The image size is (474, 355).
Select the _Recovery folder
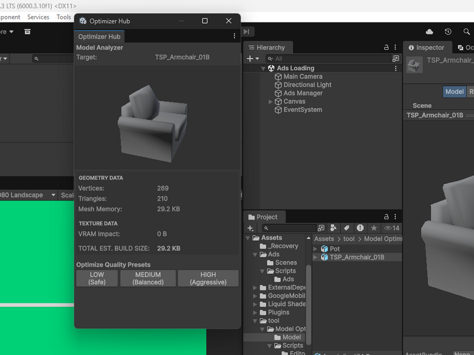click(279, 246)
